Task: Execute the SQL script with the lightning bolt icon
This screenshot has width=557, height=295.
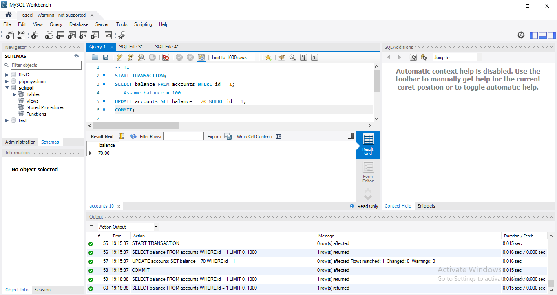Action: coord(119,57)
